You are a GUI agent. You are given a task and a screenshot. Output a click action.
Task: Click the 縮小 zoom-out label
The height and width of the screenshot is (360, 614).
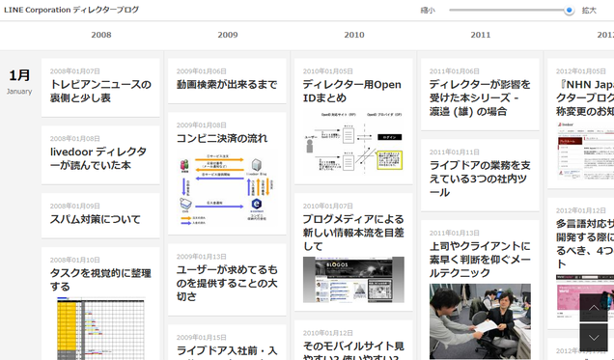[428, 11]
